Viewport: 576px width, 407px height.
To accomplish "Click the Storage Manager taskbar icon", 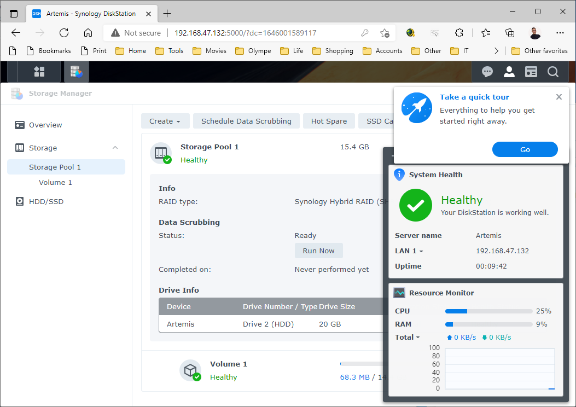I will 77,72.
